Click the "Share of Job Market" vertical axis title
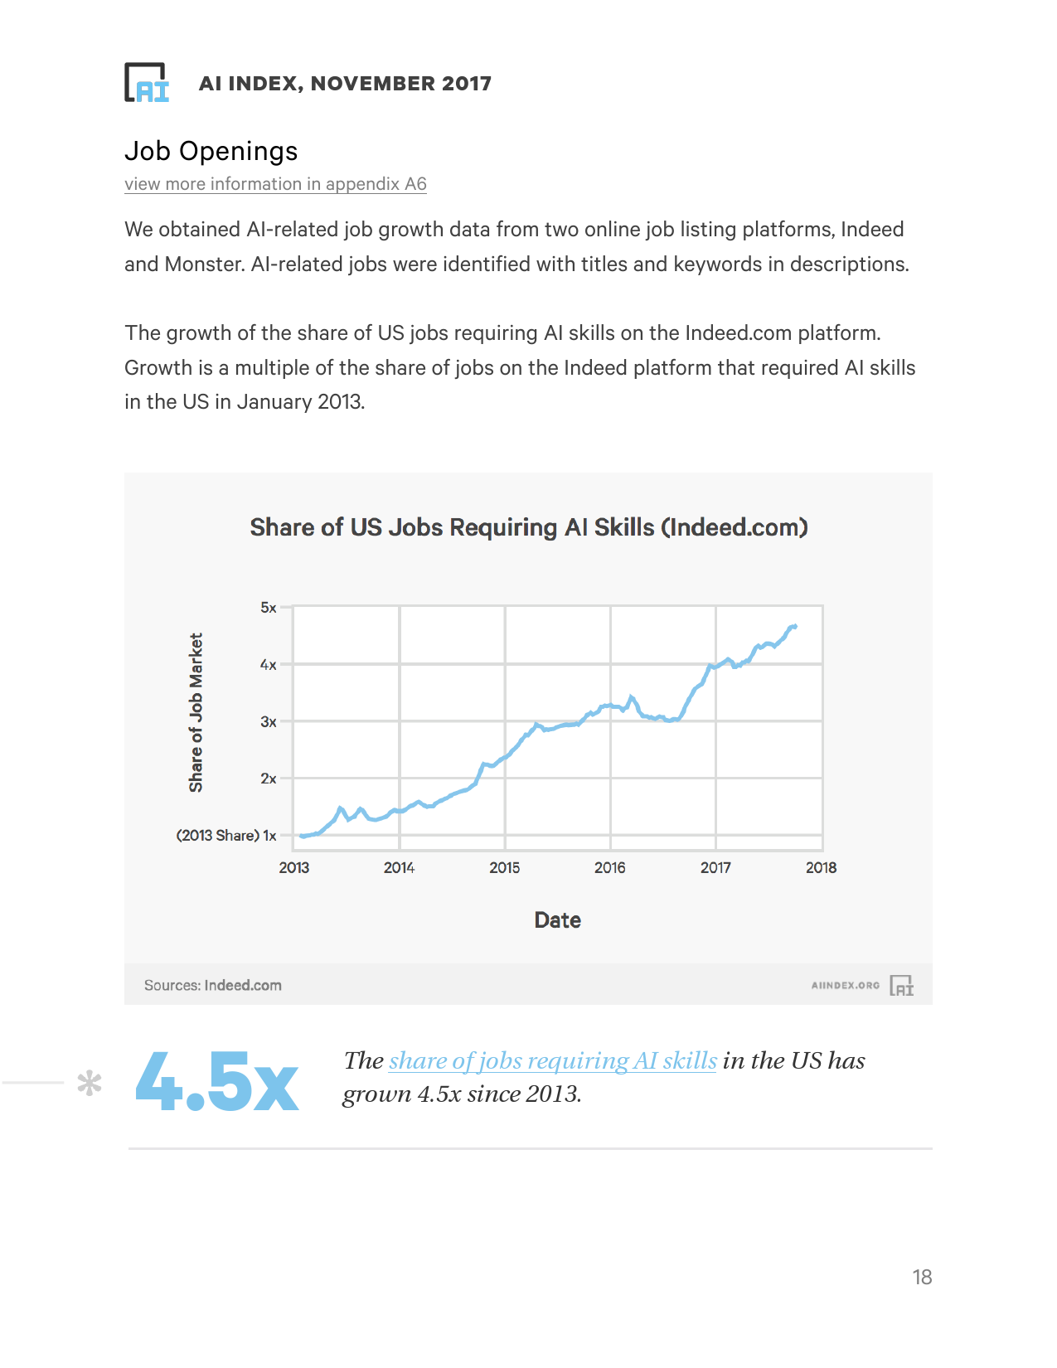The image size is (1057, 1368). 196,713
